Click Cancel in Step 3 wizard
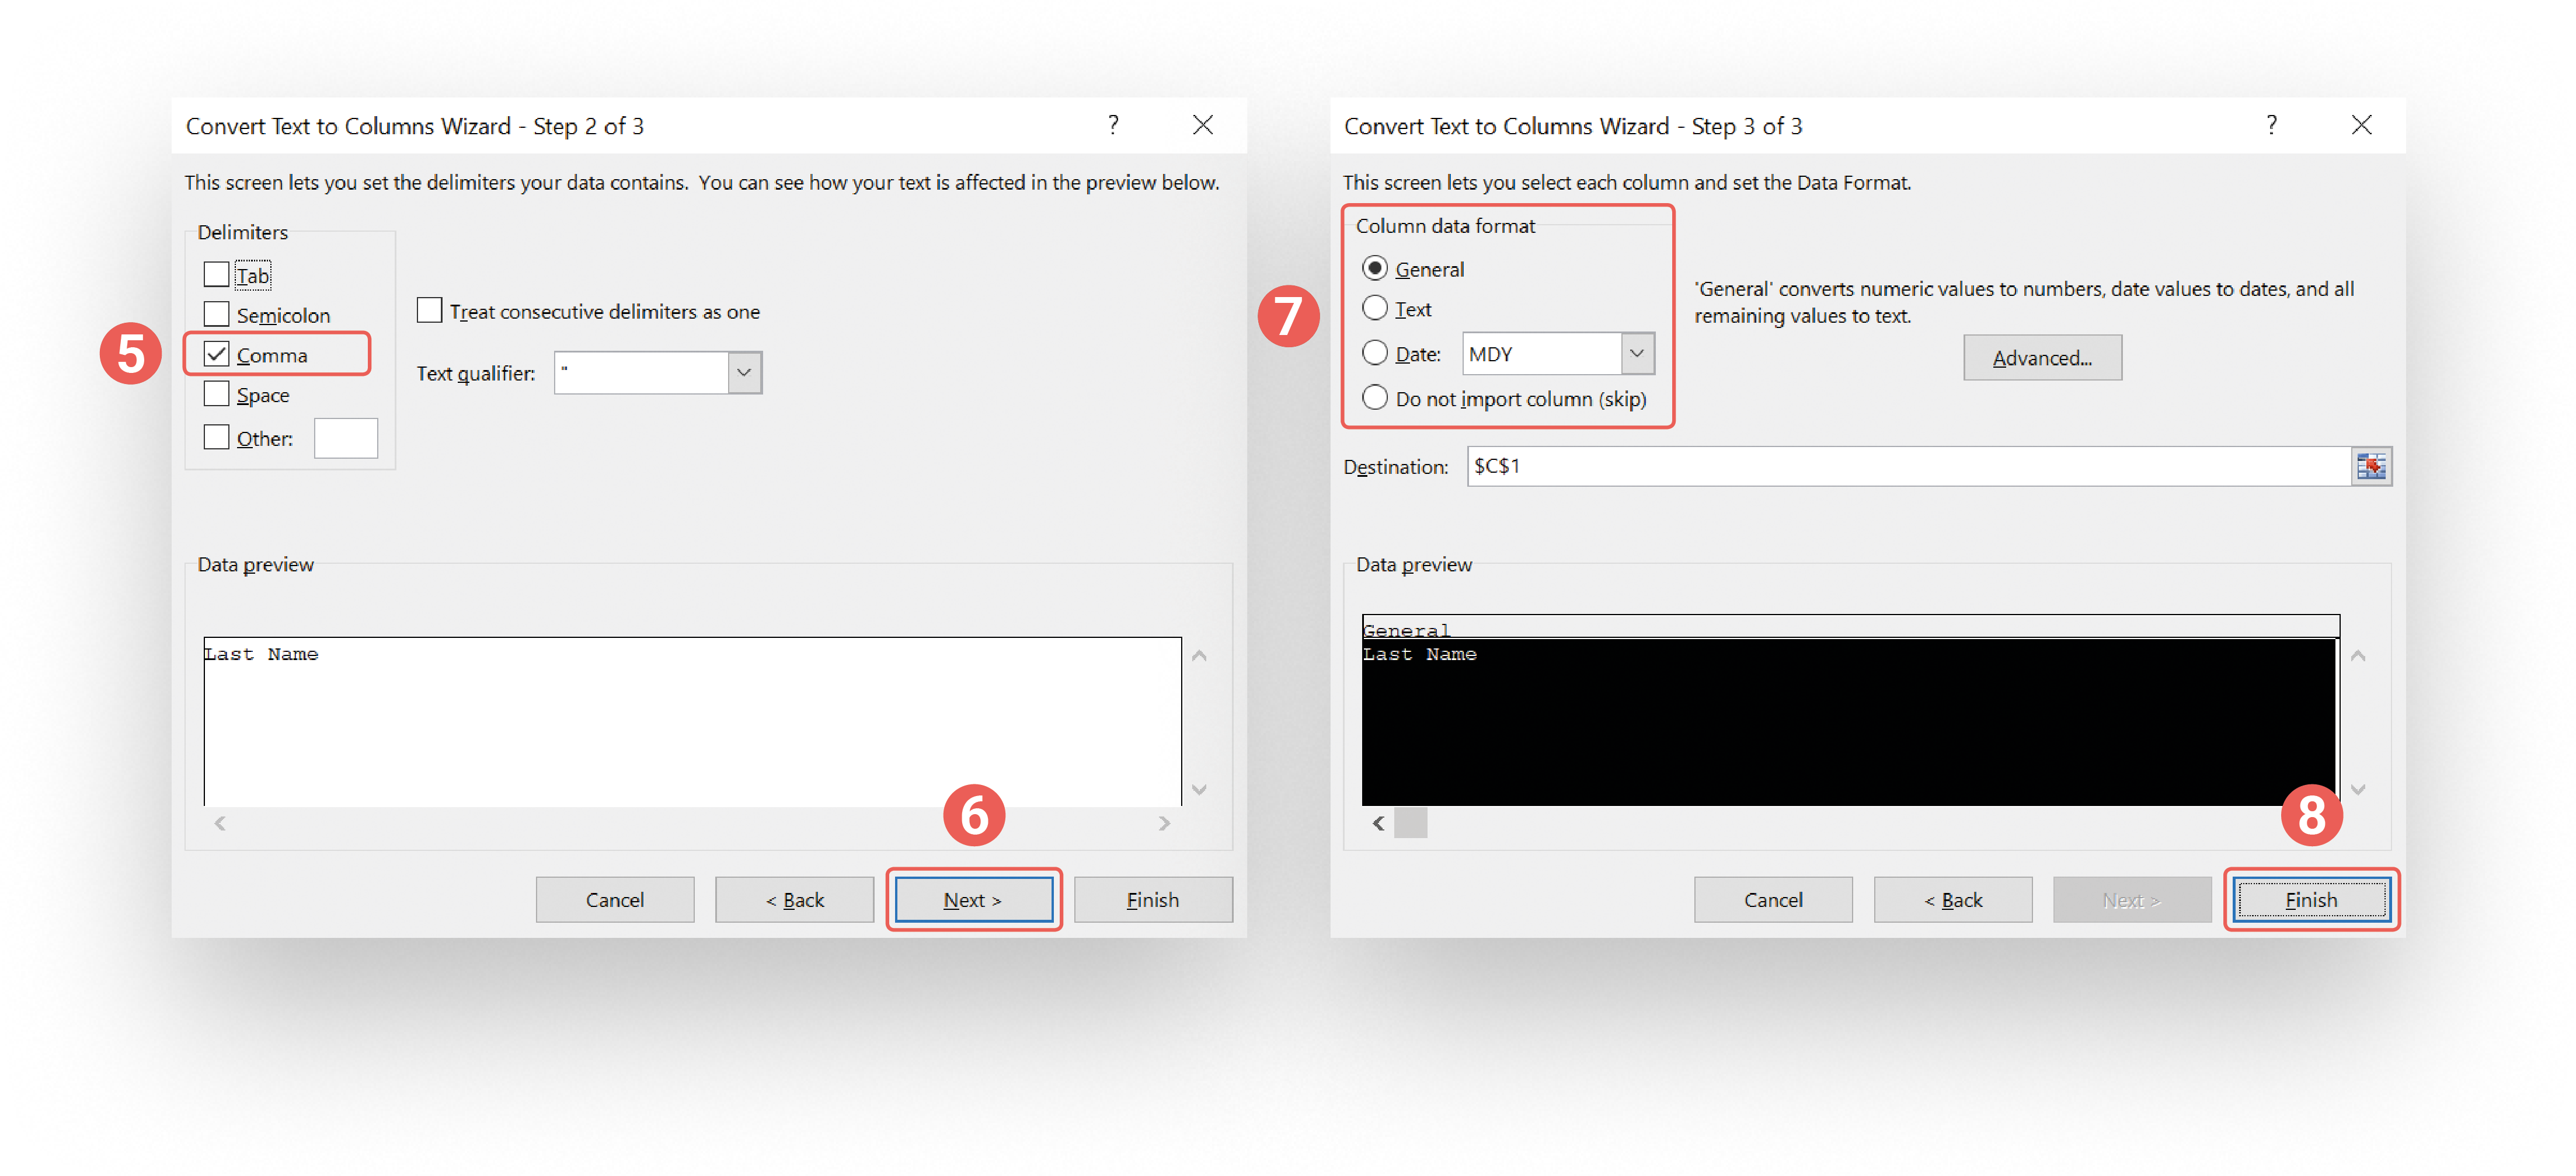 [x=1773, y=900]
